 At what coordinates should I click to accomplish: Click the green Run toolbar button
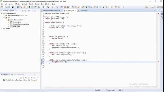43,7
